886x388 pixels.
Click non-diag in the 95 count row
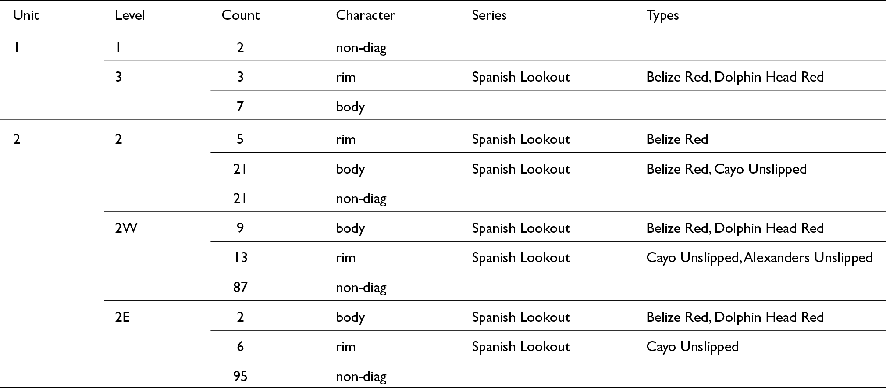(361, 376)
